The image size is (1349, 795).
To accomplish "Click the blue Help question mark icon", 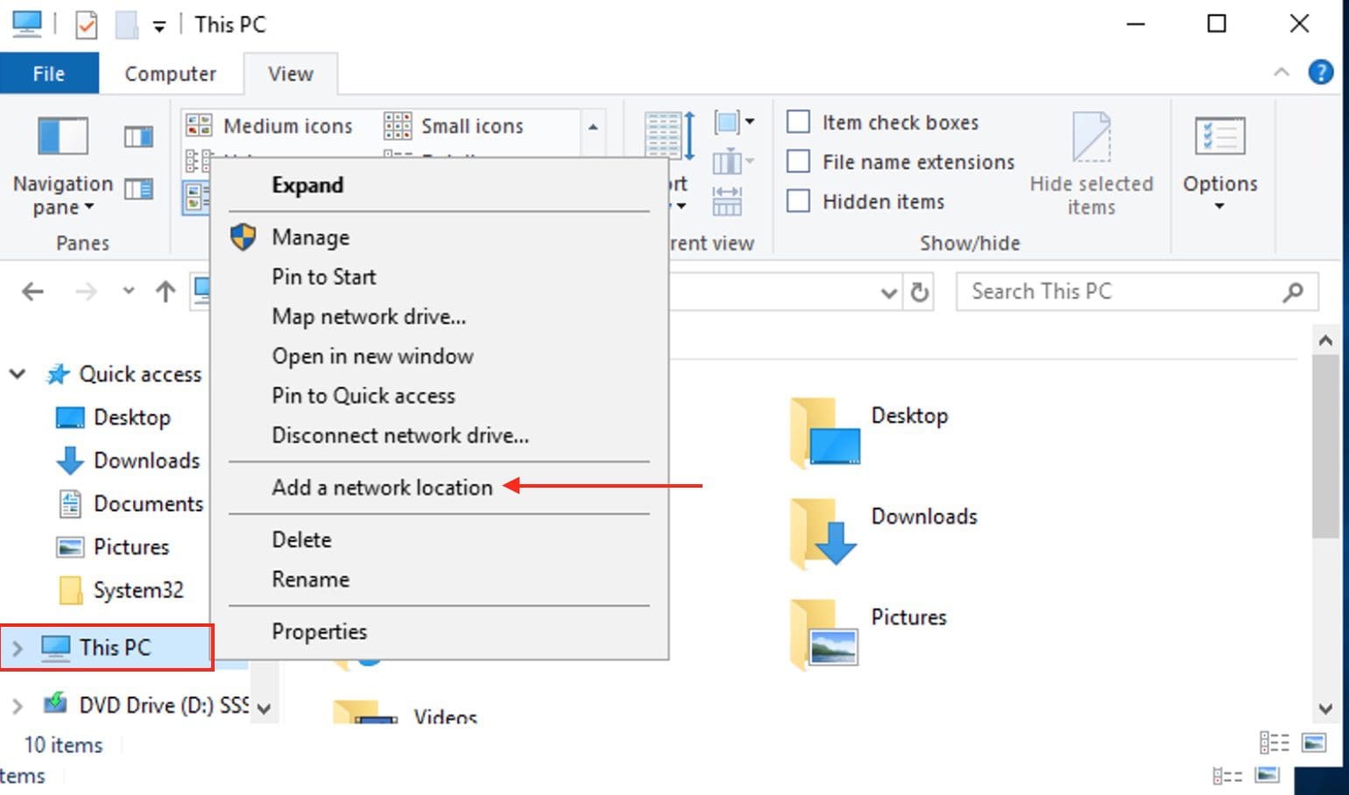I will tap(1320, 73).
